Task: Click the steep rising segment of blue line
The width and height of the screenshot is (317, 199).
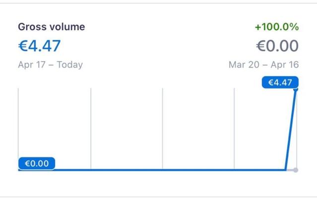Action: [x=291, y=129]
